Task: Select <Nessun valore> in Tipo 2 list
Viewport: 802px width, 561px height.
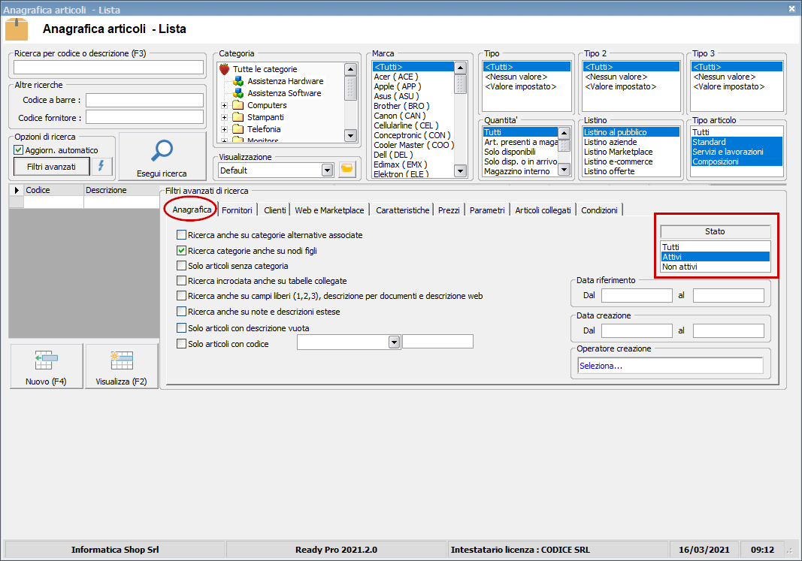Action: click(x=631, y=77)
